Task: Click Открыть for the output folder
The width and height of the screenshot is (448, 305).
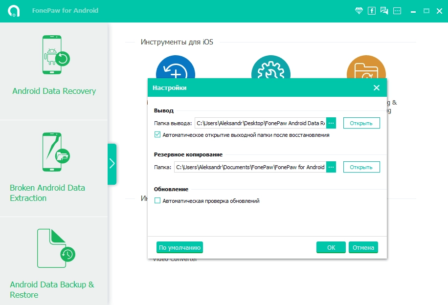Action: coord(361,123)
